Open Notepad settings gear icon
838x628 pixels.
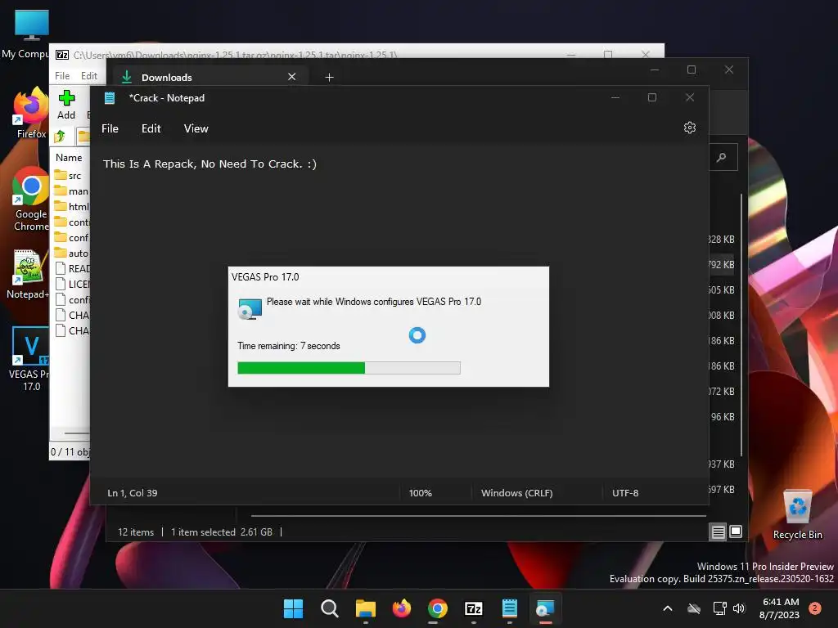click(689, 128)
